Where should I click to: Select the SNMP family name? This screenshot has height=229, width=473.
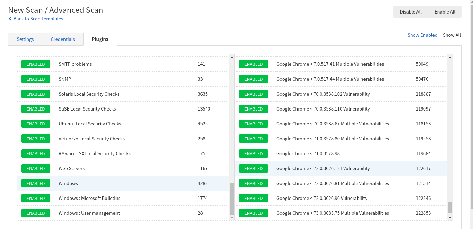click(65, 79)
